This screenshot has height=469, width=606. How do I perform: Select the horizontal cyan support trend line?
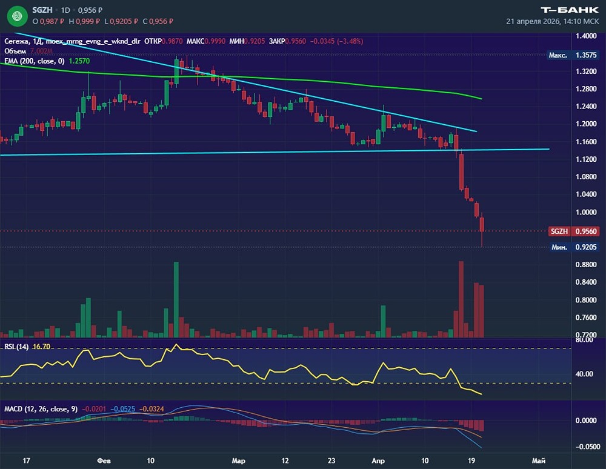(x=275, y=152)
